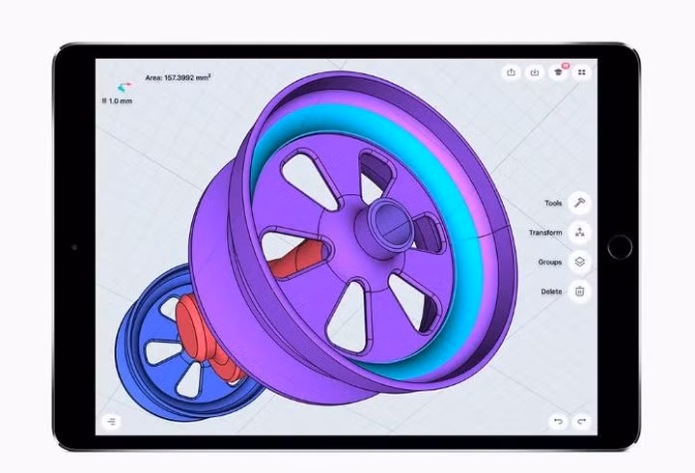Tap the orientation axis gizmo
Image resolution: width=695 pixels, height=473 pixels.
tap(124, 87)
